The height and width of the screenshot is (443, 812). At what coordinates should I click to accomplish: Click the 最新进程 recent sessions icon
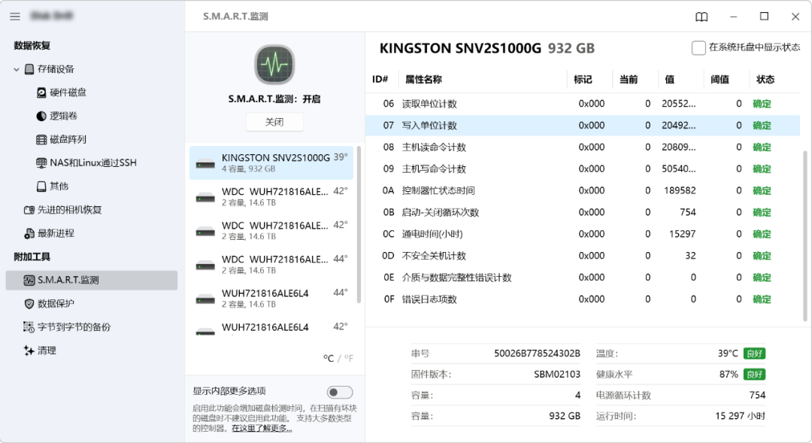[x=29, y=233]
